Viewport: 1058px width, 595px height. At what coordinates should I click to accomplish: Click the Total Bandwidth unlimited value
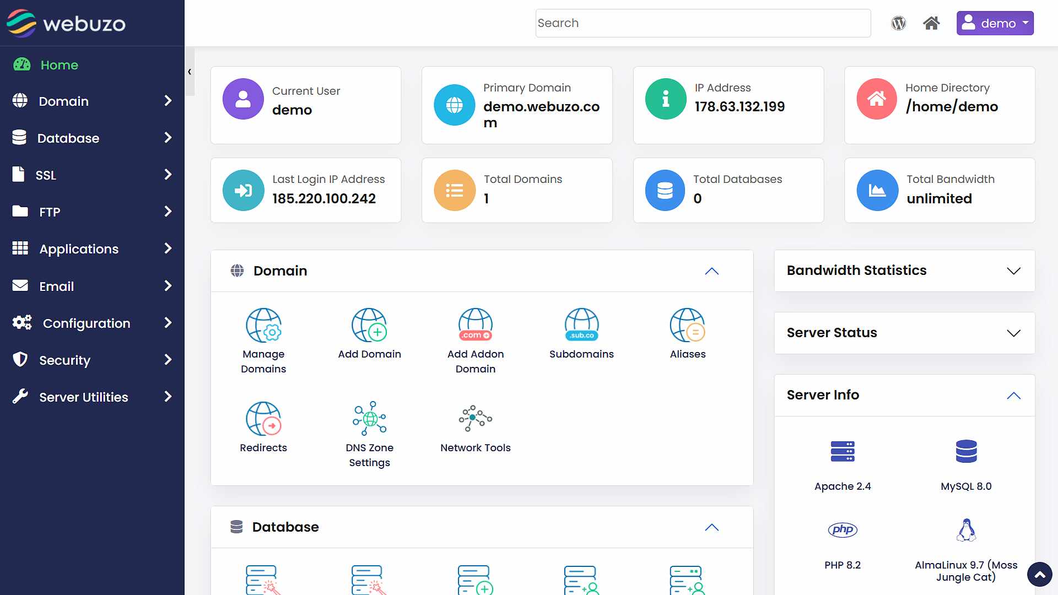[x=939, y=198]
